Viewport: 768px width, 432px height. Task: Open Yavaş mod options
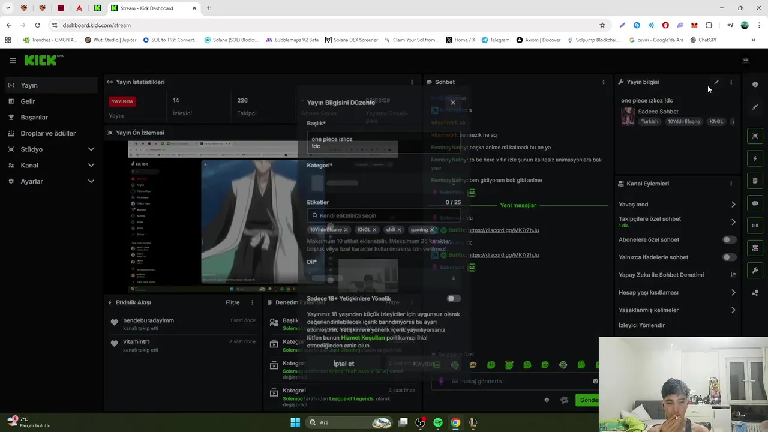(x=677, y=205)
